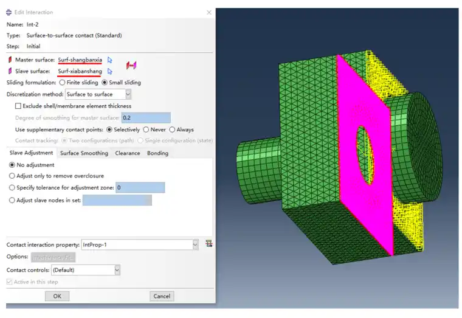Image resolution: width=462 pixels, height=318 pixels.
Task: Choose Never for supplementary contact points
Action: point(146,130)
